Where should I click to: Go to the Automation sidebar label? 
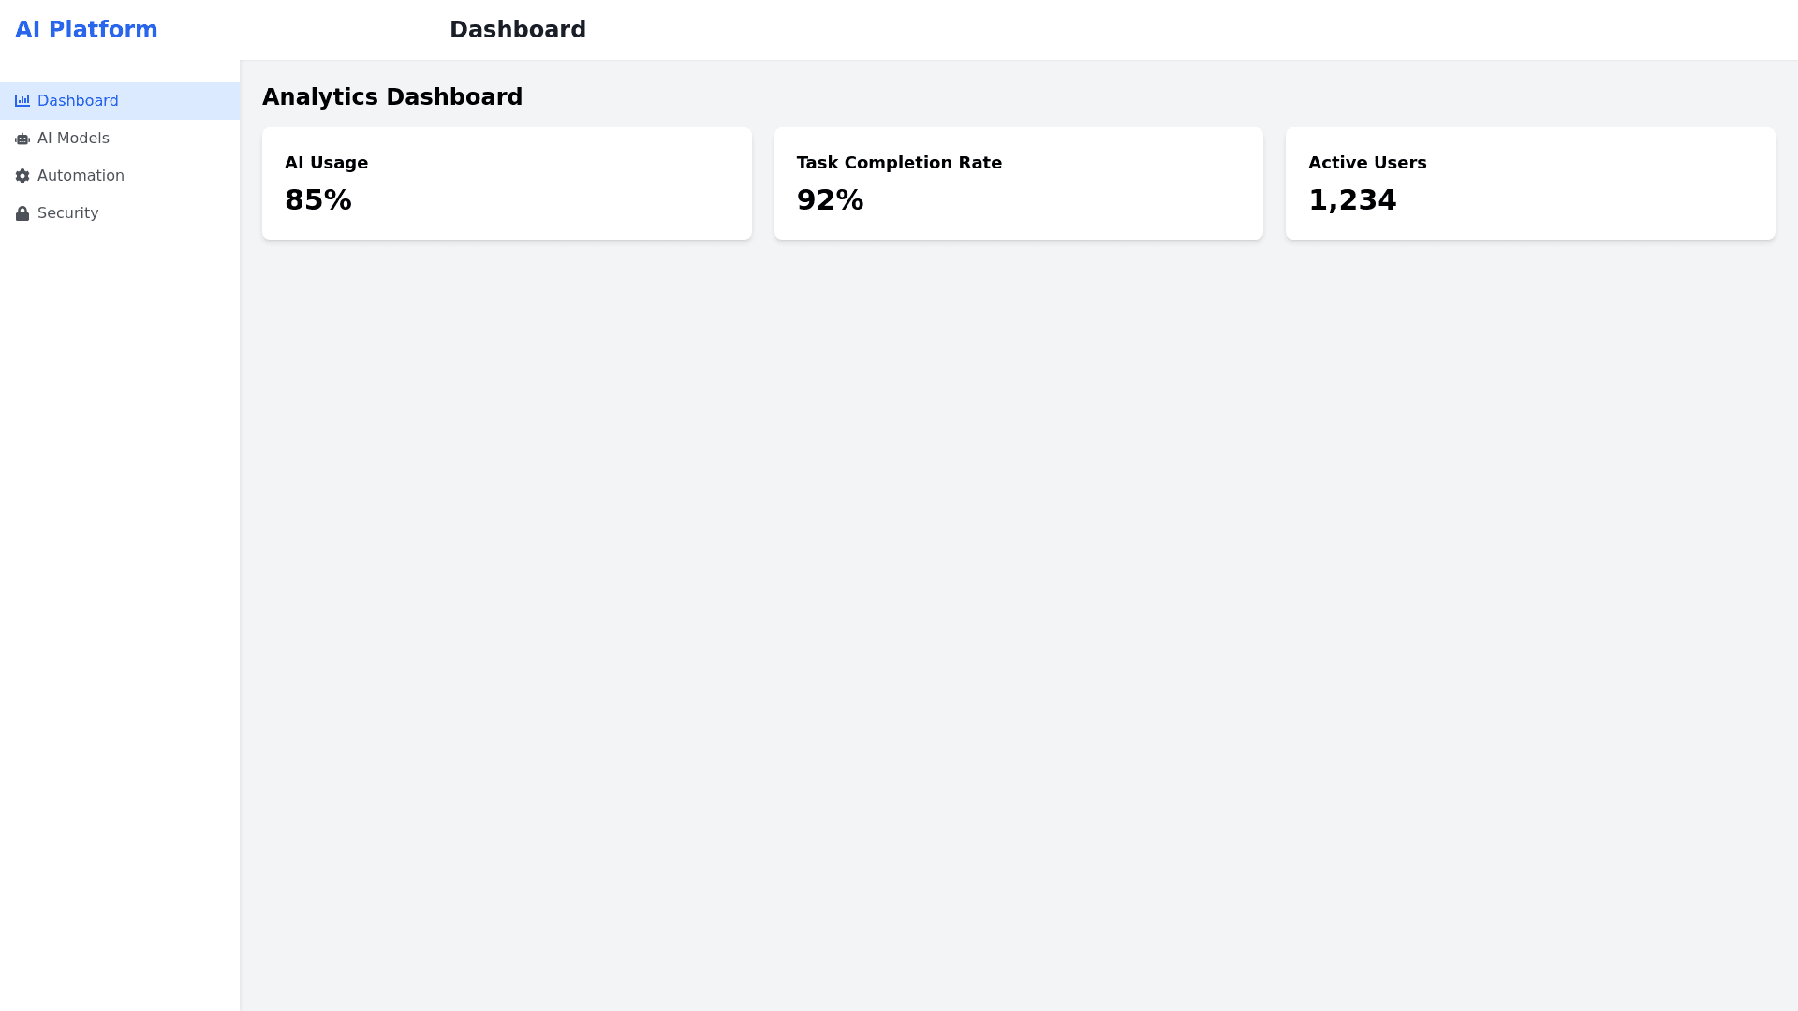coord(81,176)
